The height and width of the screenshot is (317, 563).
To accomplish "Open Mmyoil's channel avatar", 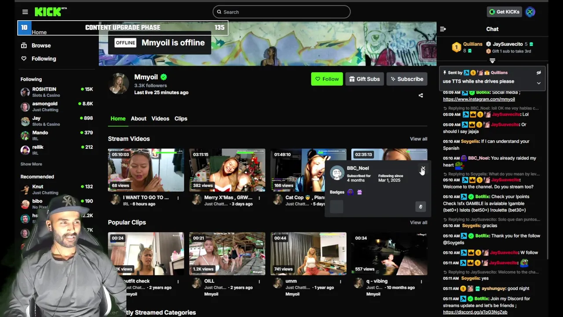I will click(119, 83).
